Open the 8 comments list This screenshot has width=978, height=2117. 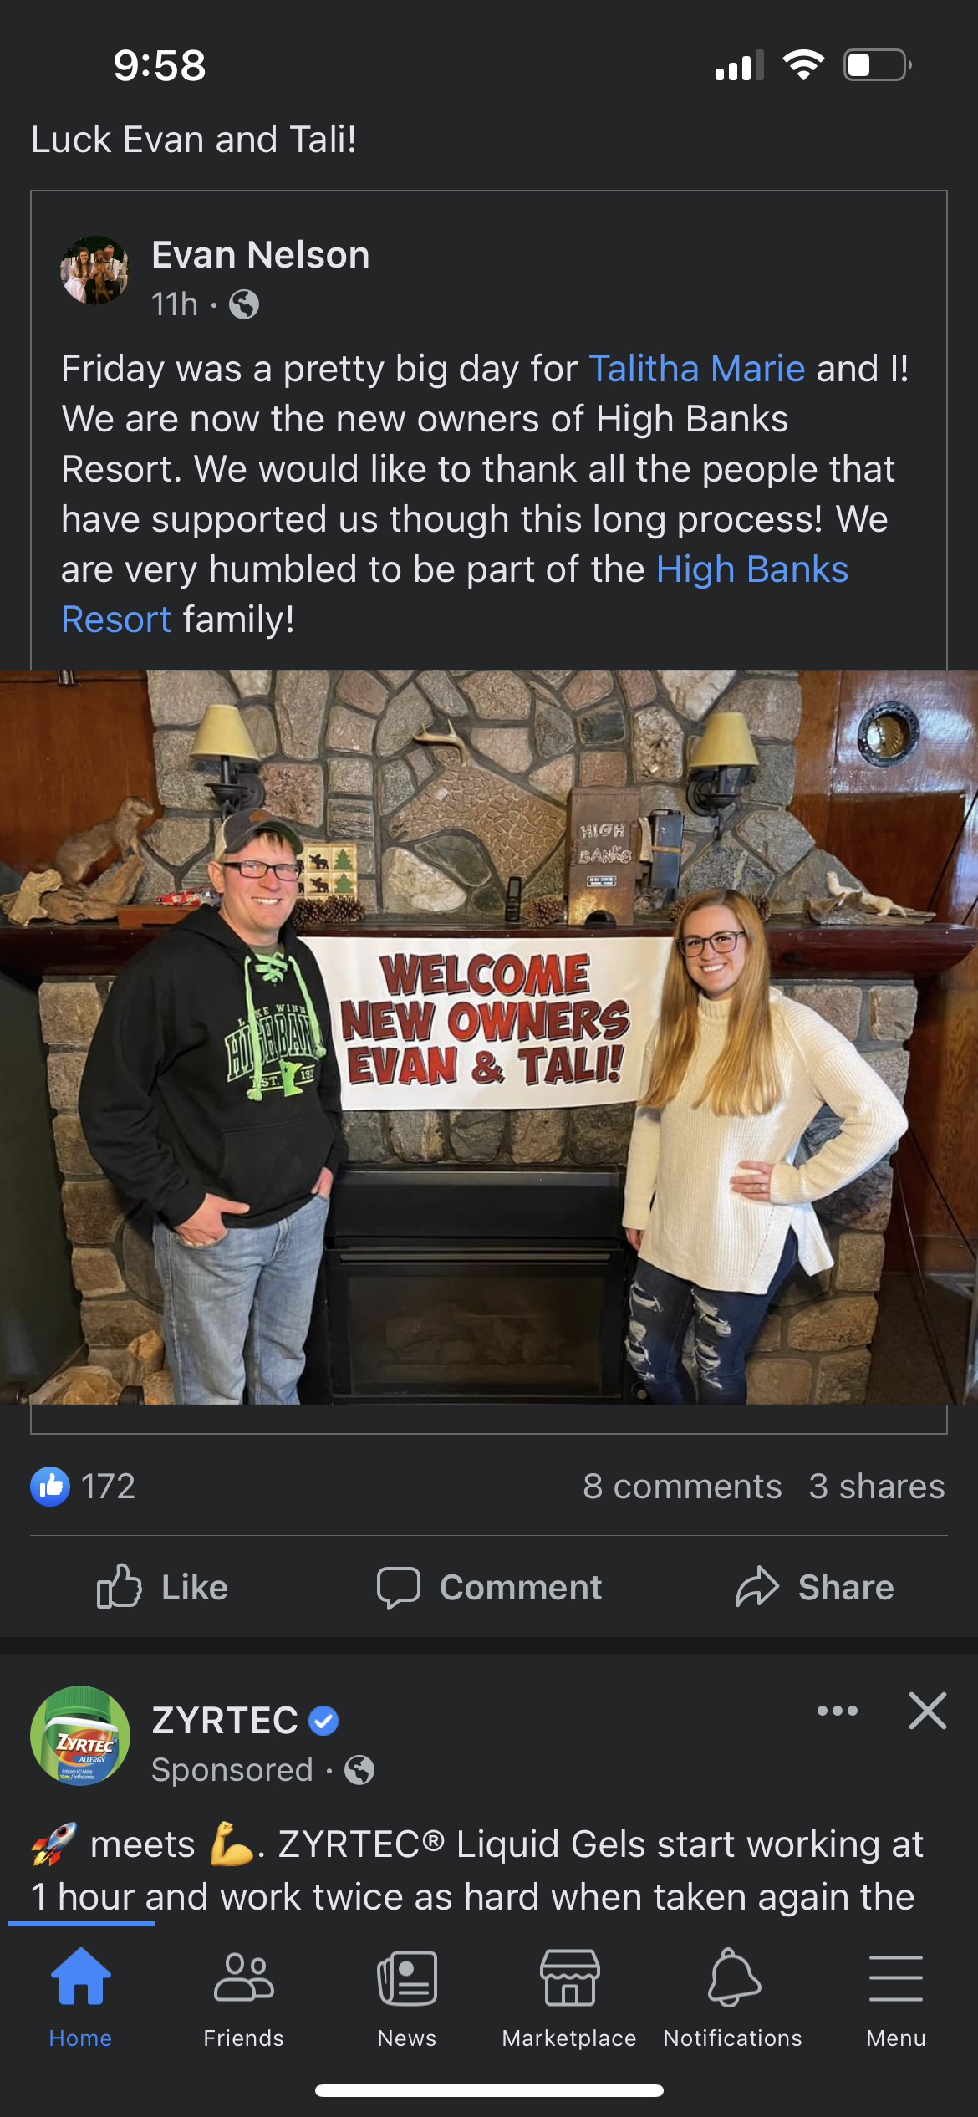[x=682, y=1487]
